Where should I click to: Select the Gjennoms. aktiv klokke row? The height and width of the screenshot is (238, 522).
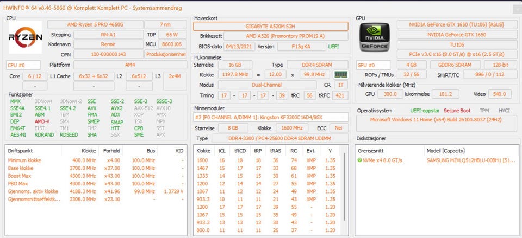coord(96,191)
